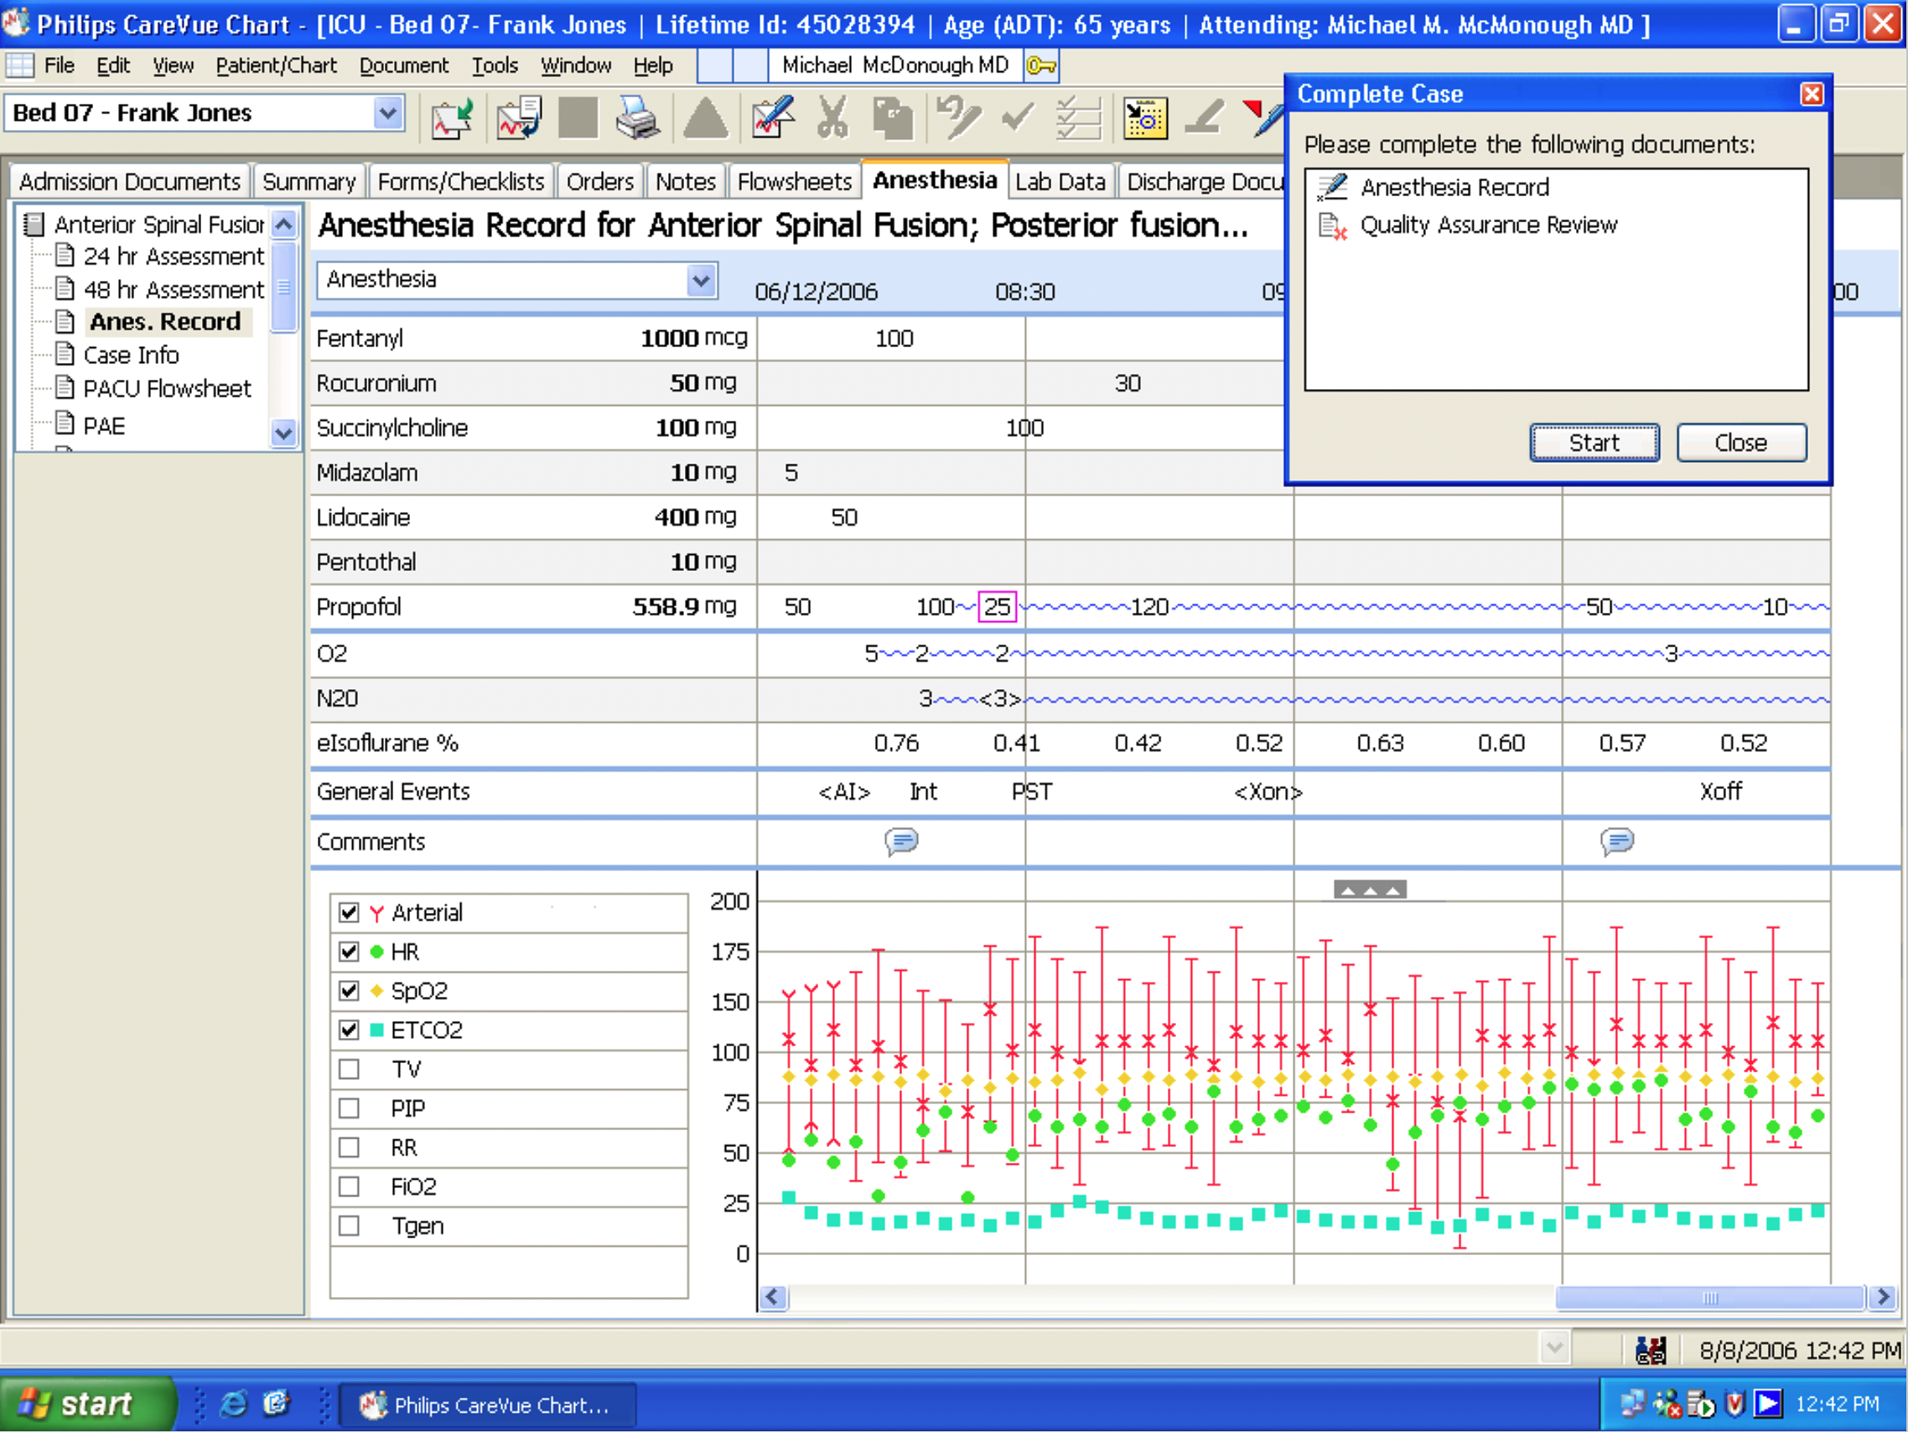Click the yellow grid target toolbar icon

(x=1144, y=117)
